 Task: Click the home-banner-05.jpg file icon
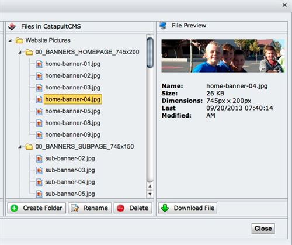tap(39, 111)
